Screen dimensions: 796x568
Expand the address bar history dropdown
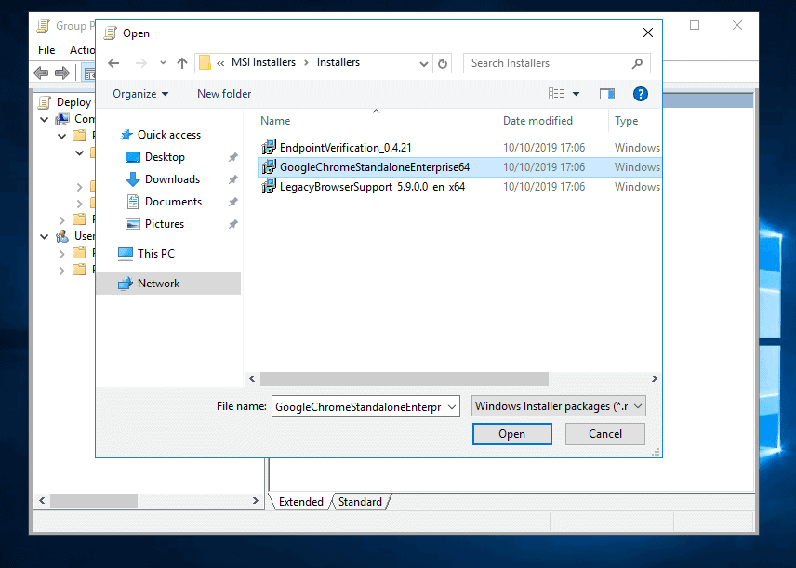(x=424, y=63)
